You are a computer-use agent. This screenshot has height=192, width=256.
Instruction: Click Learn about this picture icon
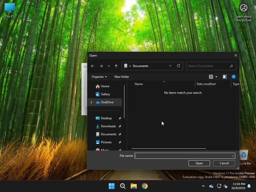click(243, 13)
